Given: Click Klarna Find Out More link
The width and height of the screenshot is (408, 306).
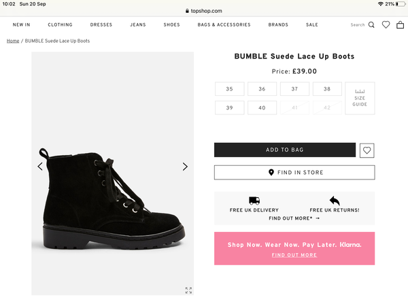Looking at the screenshot, I should (294, 255).
